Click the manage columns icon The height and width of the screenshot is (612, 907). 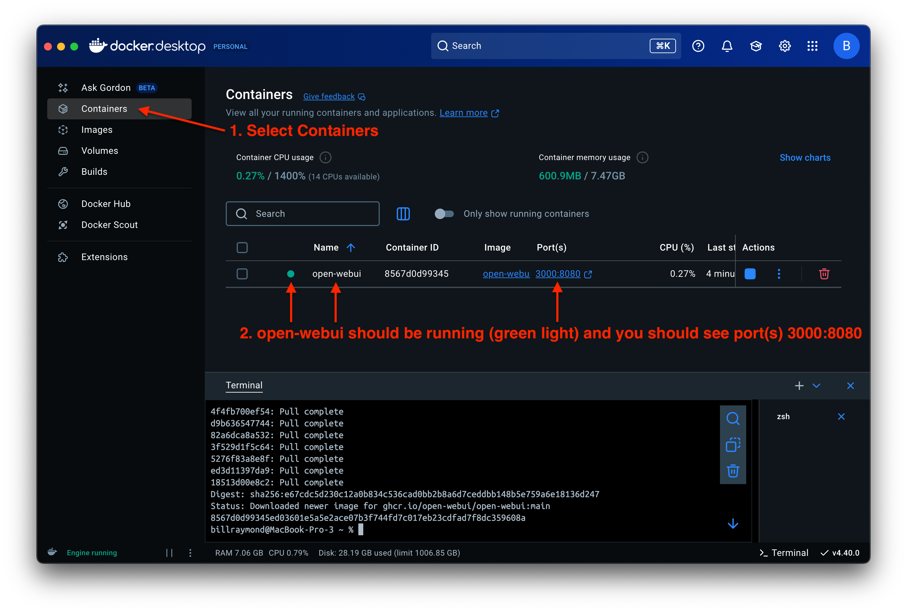click(403, 214)
